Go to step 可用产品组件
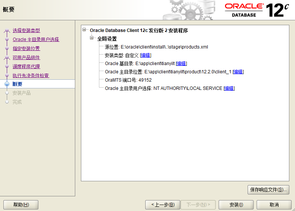Viewport: 295px width, 211px height. click(26, 58)
